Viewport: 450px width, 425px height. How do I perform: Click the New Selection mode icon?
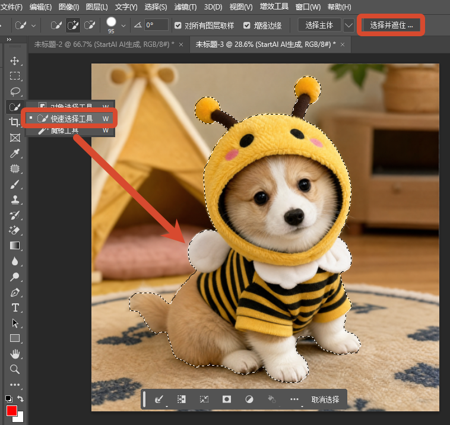pos(56,26)
